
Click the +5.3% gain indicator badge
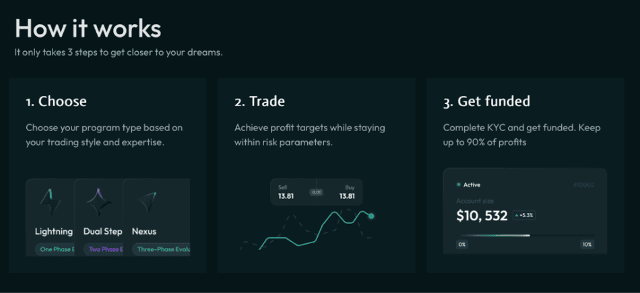523,215
